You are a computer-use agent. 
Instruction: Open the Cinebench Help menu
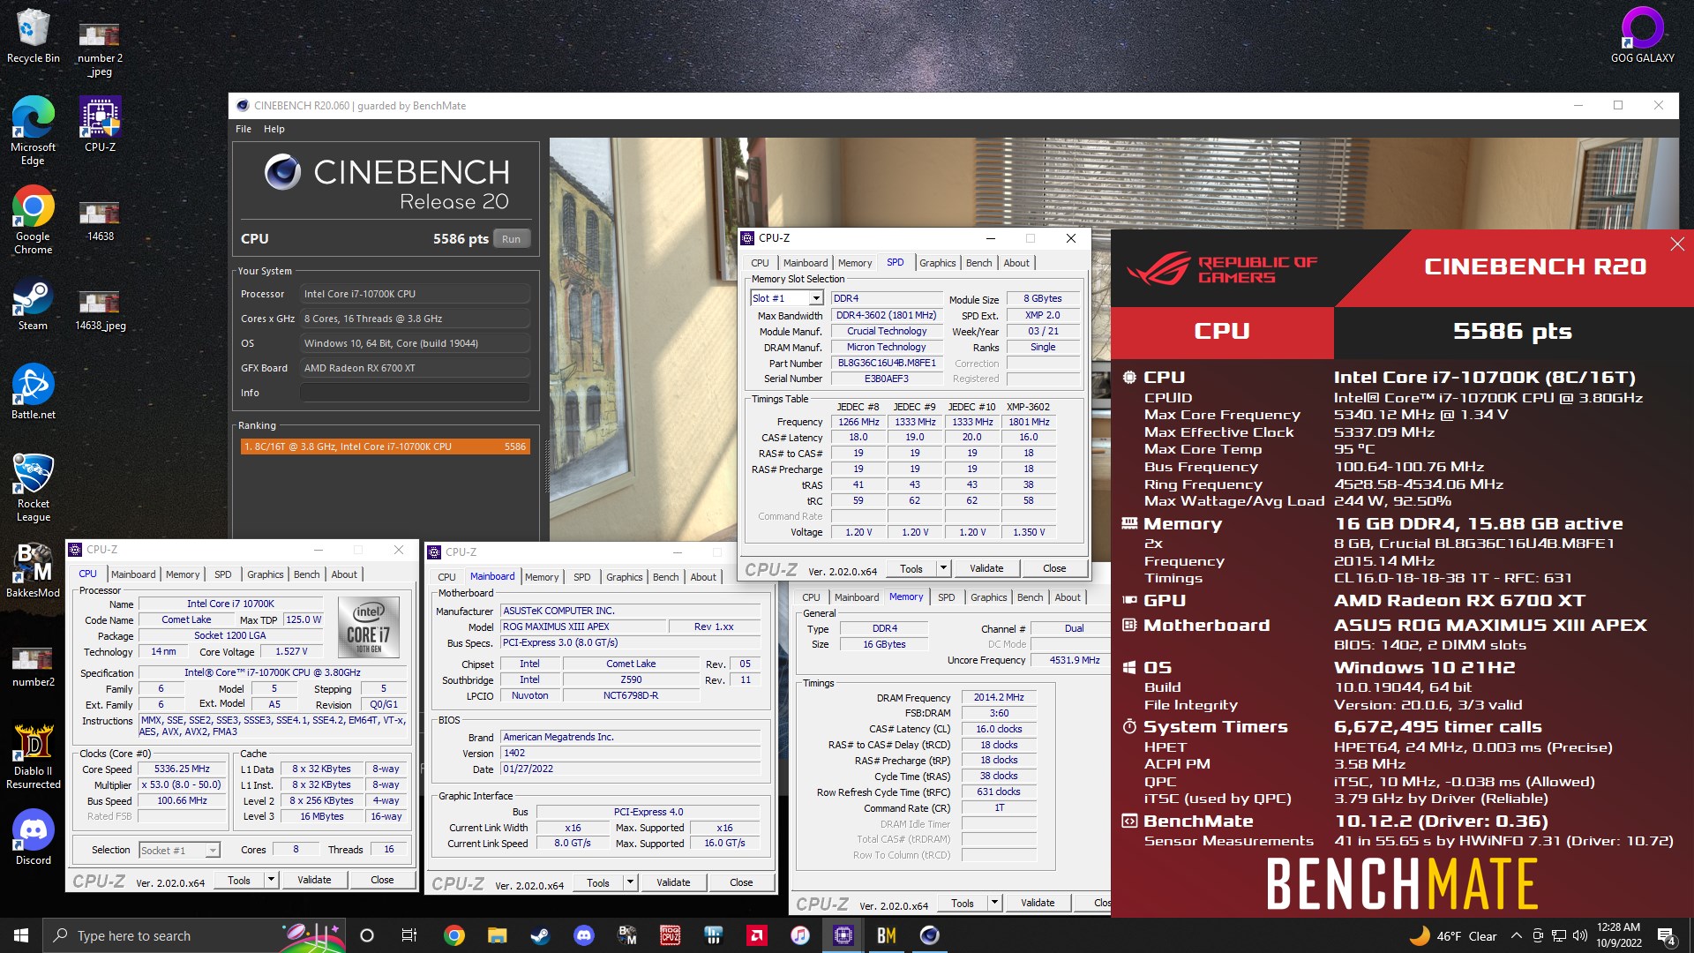click(x=274, y=129)
